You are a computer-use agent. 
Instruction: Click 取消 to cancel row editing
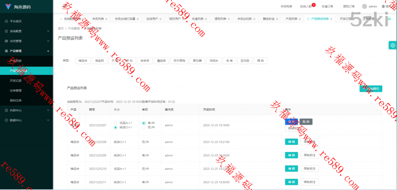306,122
